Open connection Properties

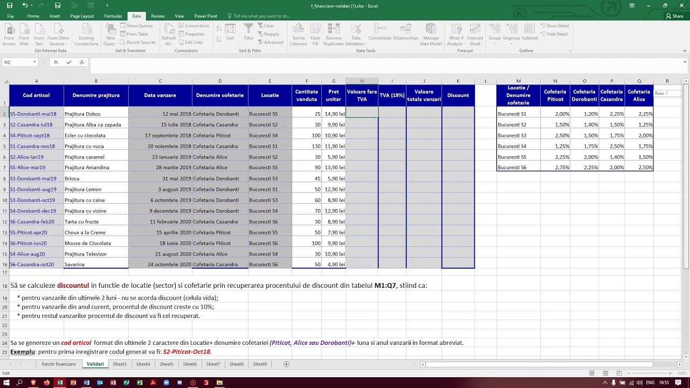click(x=191, y=34)
